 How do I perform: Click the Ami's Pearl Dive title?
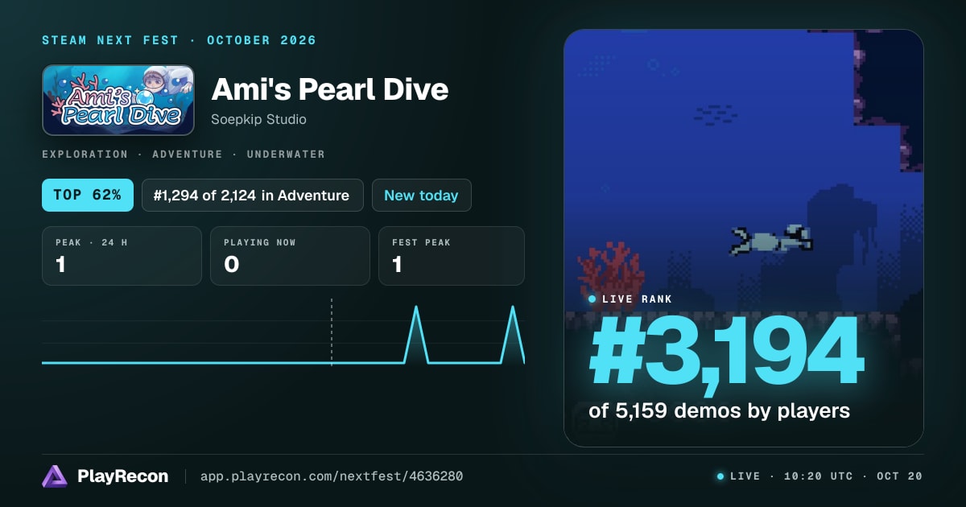tap(330, 89)
